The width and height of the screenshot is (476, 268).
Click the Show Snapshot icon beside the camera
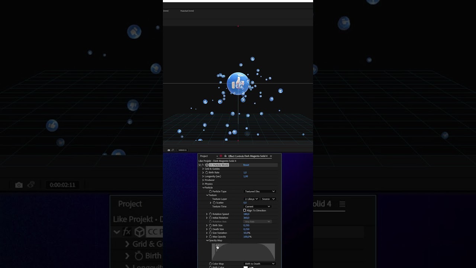173,150
